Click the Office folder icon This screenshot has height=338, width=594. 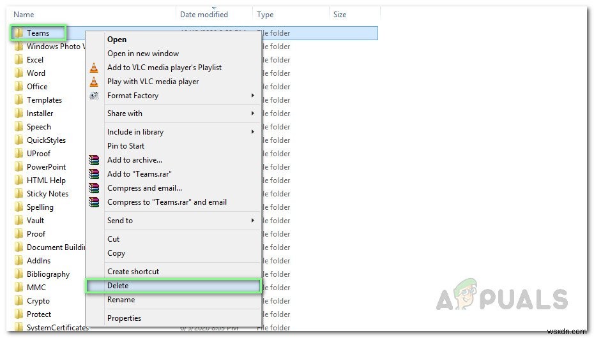click(x=19, y=87)
